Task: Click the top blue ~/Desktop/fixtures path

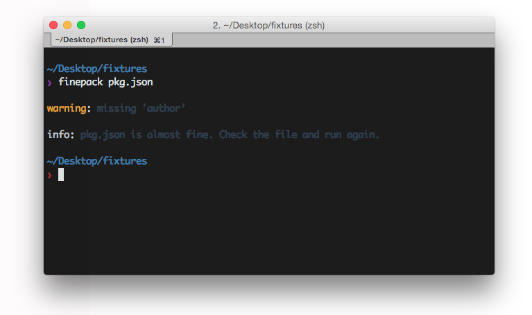Action: (x=97, y=69)
